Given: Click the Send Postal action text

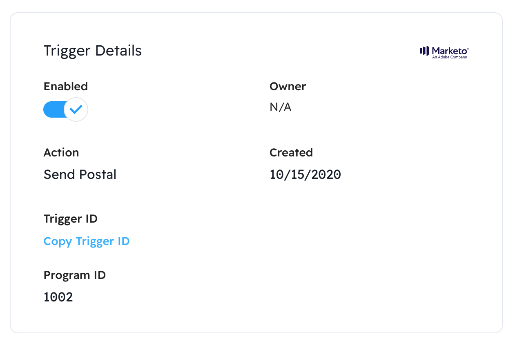Looking at the screenshot, I should point(80,175).
